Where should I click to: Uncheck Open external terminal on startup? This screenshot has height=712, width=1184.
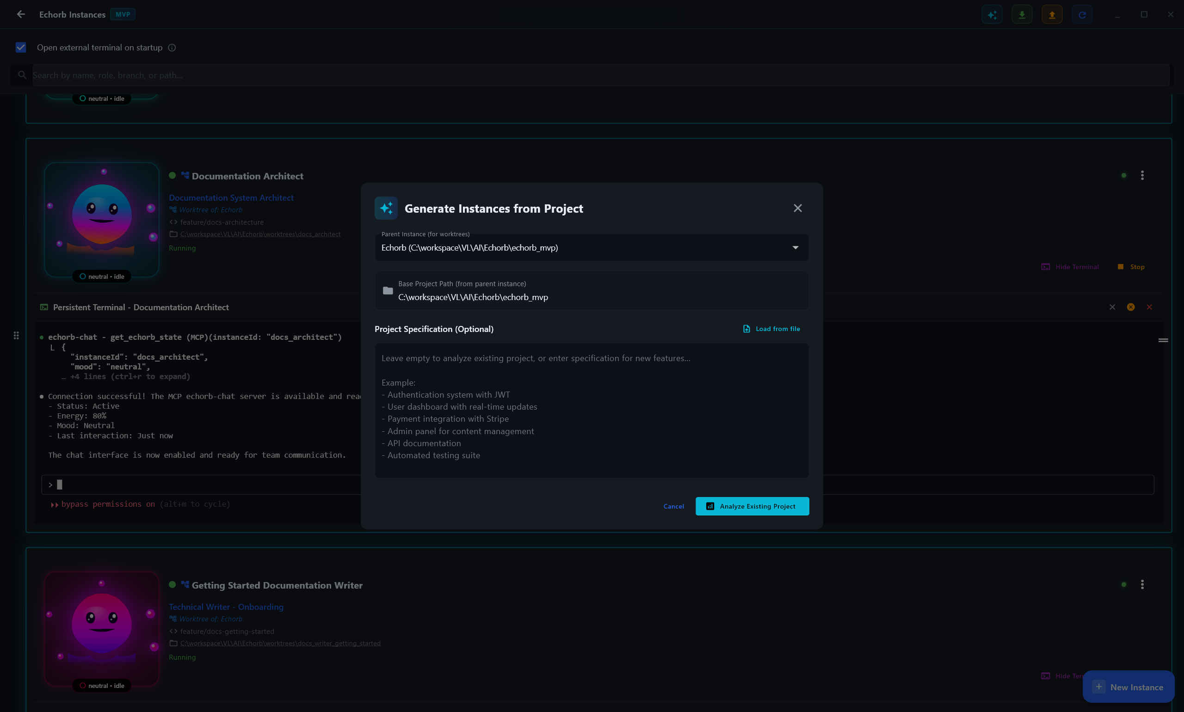click(21, 47)
